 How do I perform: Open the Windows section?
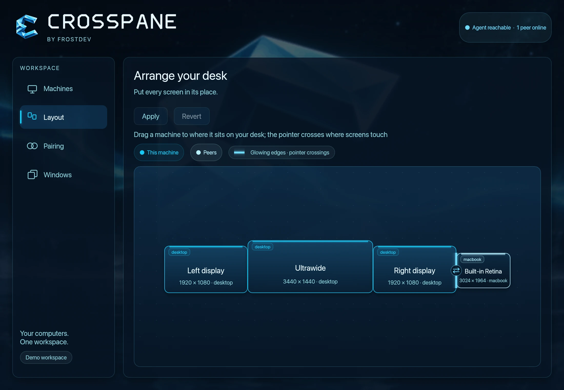pos(64,174)
